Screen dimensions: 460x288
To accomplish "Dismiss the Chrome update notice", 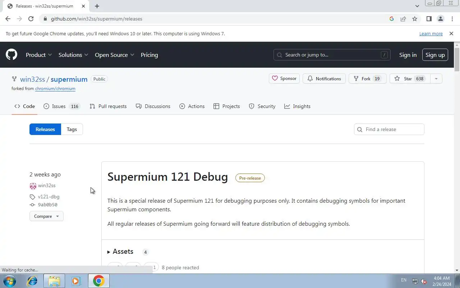I will [x=451, y=33].
